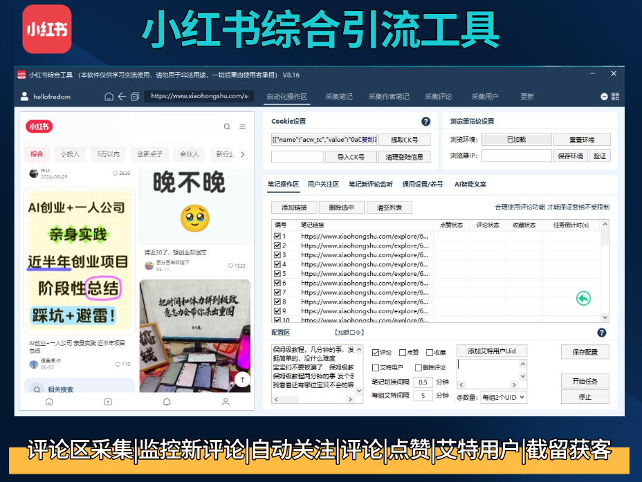Click the plus publish icon in the bottom bar
The height and width of the screenshot is (482, 642).
click(108, 402)
